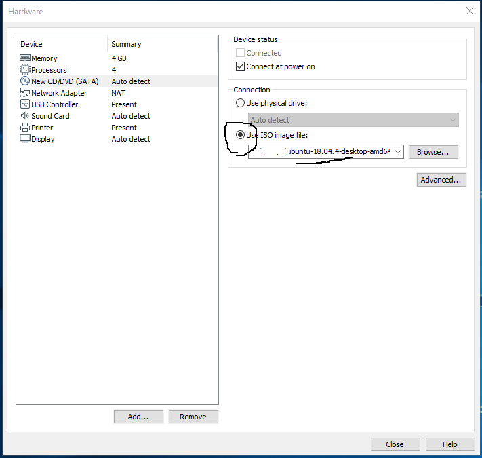Select New CD/DVD (SATA) label
Image resolution: width=482 pixels, height=458 pixels.
tap(65, 81)
